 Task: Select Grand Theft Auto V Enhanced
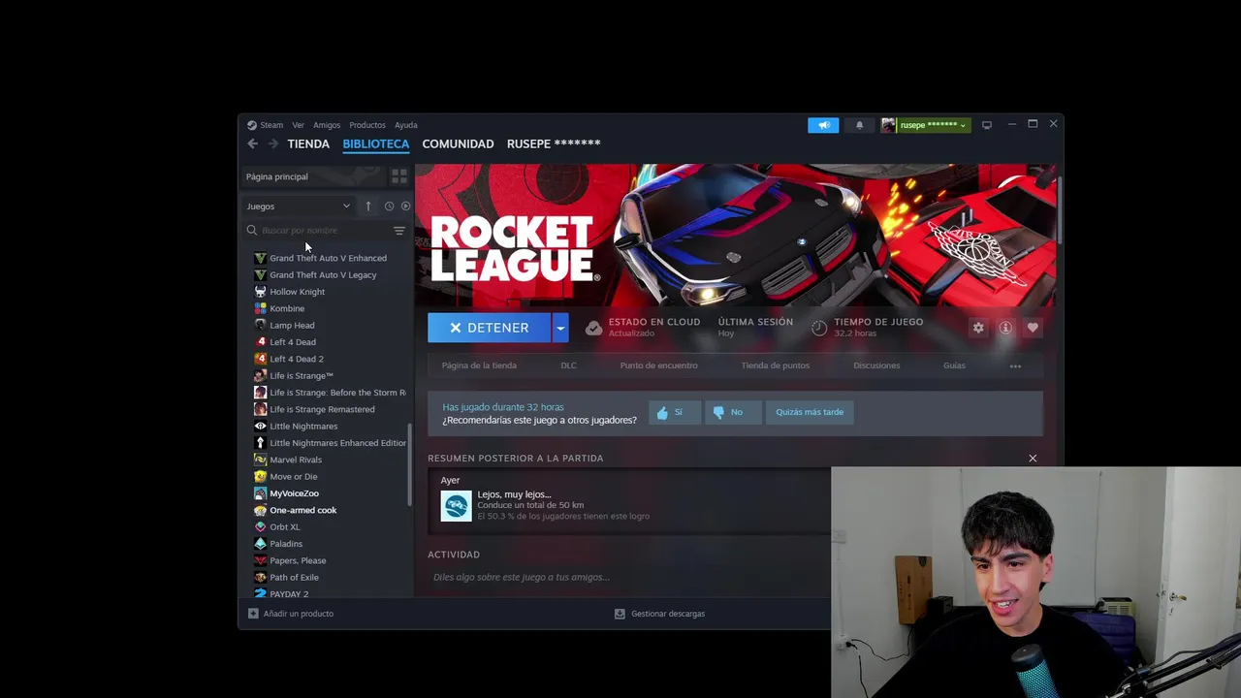click(327, 258)
